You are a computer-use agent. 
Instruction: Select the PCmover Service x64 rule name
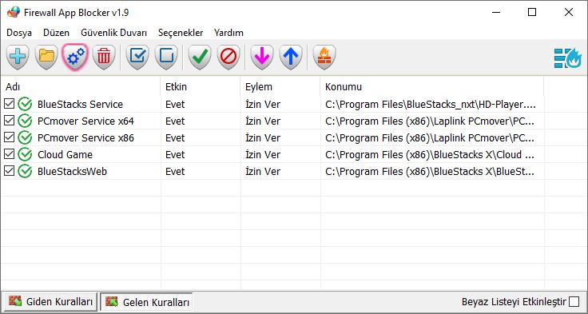(85, 121)
